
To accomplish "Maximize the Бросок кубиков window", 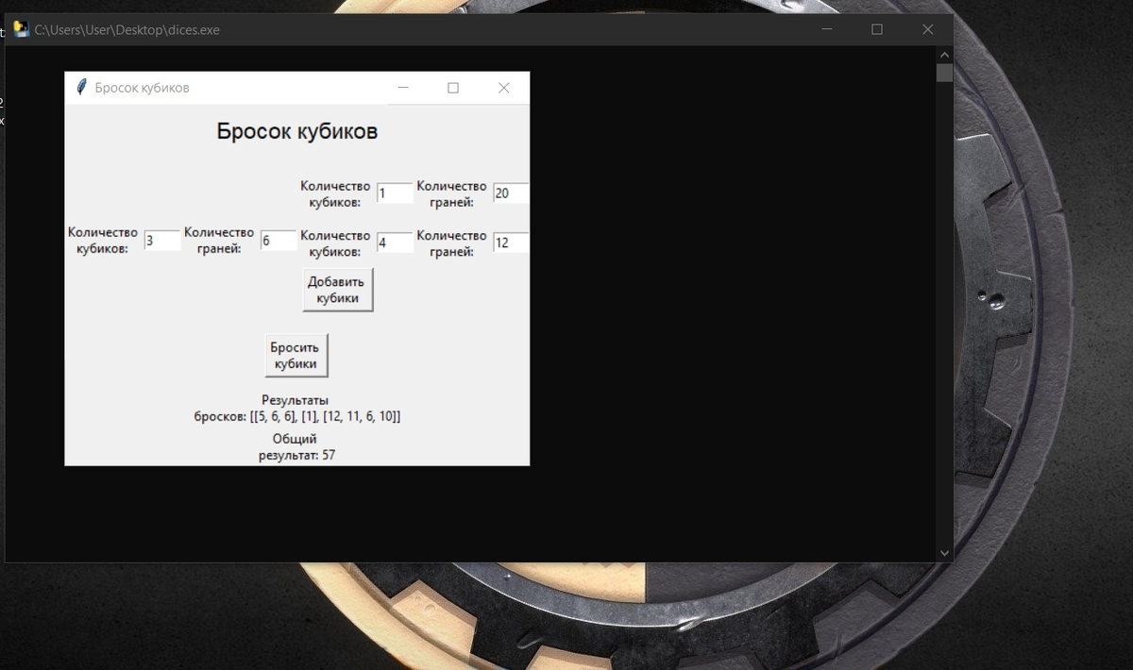I will 453,88.
